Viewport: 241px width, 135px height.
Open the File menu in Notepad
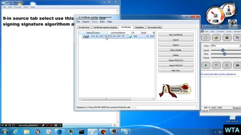pyautogui.click(x=4, y=7)
